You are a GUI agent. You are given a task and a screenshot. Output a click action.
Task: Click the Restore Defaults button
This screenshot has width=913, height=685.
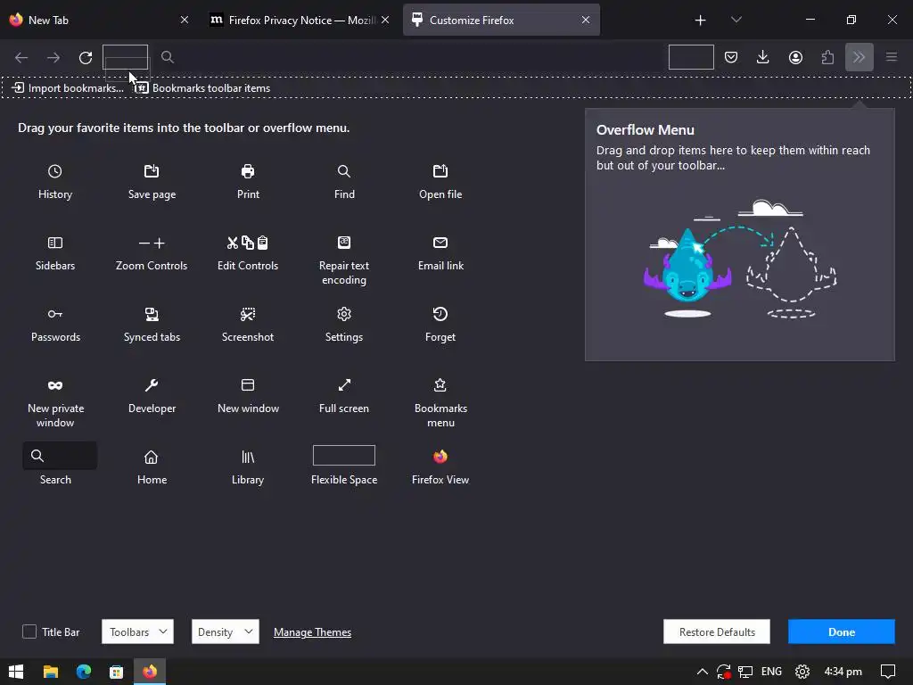(x=716, y=631)
